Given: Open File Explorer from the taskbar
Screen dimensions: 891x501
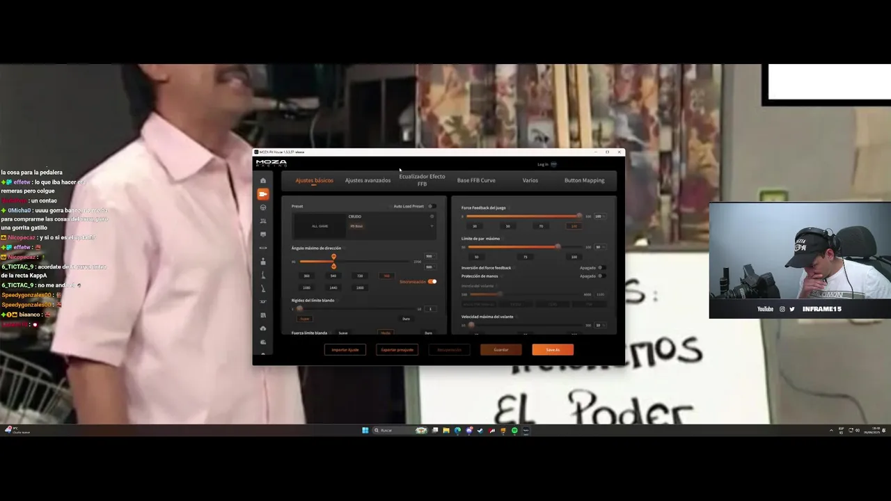Looking at the screenshot, I should (446, 430).
